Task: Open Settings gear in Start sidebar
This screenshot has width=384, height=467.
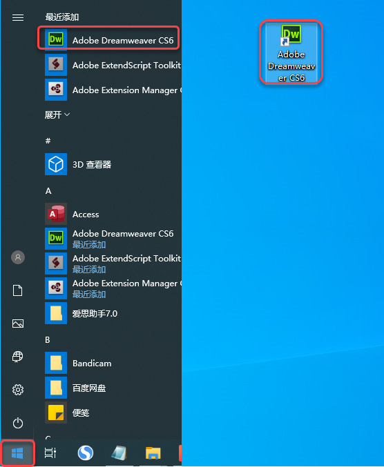Action: click(x=18, y=390)
